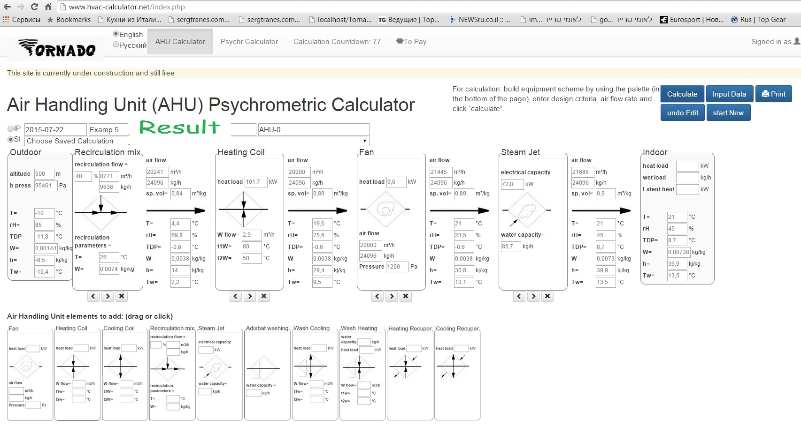This screenshot has width=801, height=434.
Task: Click the Tornado logo
Action: 57,48
